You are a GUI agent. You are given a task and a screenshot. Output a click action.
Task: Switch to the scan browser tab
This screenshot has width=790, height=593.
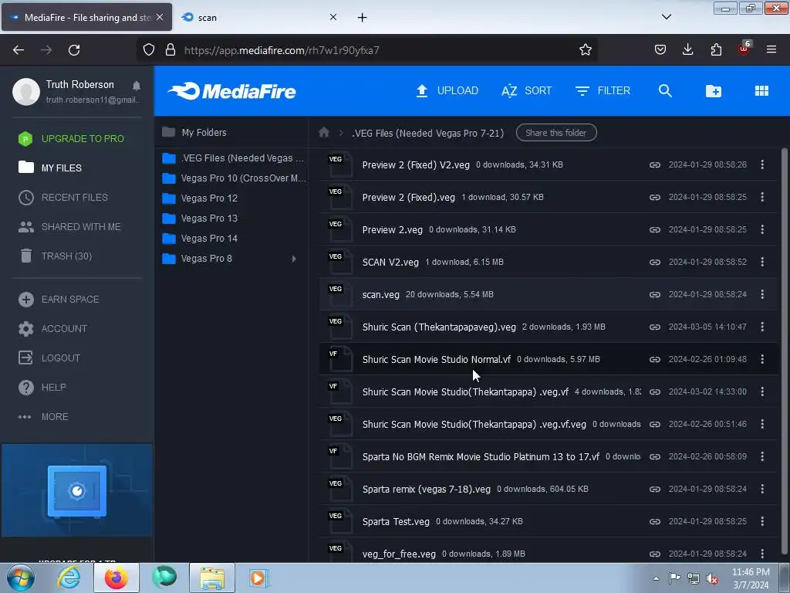pyautogui.click(x=258, y=17)
